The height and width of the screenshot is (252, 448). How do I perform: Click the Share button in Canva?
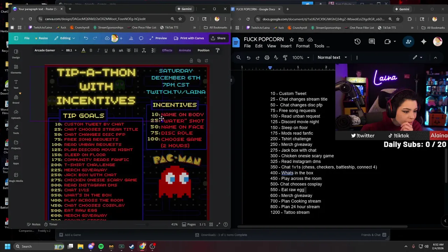click(x=218, y=38)
